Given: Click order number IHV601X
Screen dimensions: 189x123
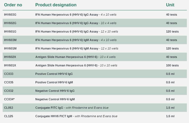Looking at the screenshot, I should (10, 65).
